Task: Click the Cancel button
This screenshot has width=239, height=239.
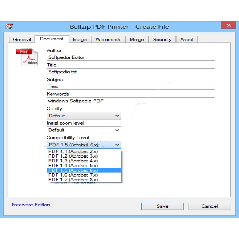Action: coord(210,206)
